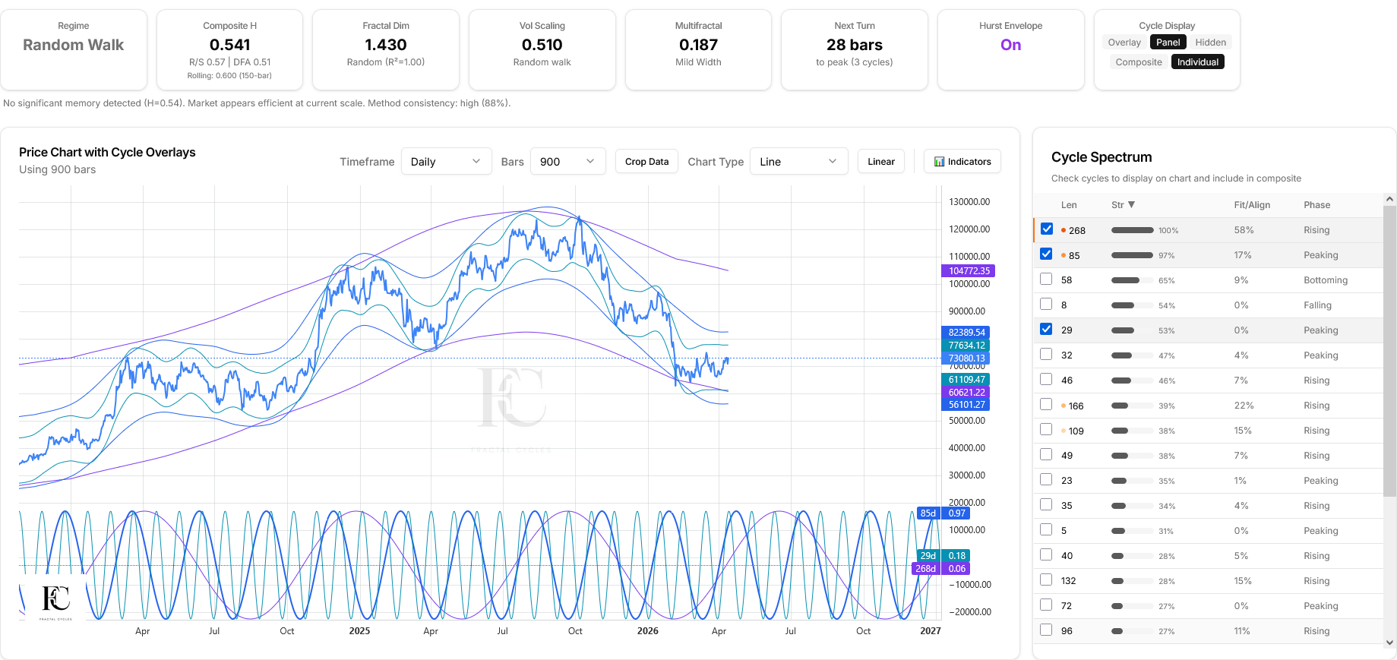Click the 61109.47 price label
The image size is (1397, 660).
pyautogui.click(x=966, y=379)
